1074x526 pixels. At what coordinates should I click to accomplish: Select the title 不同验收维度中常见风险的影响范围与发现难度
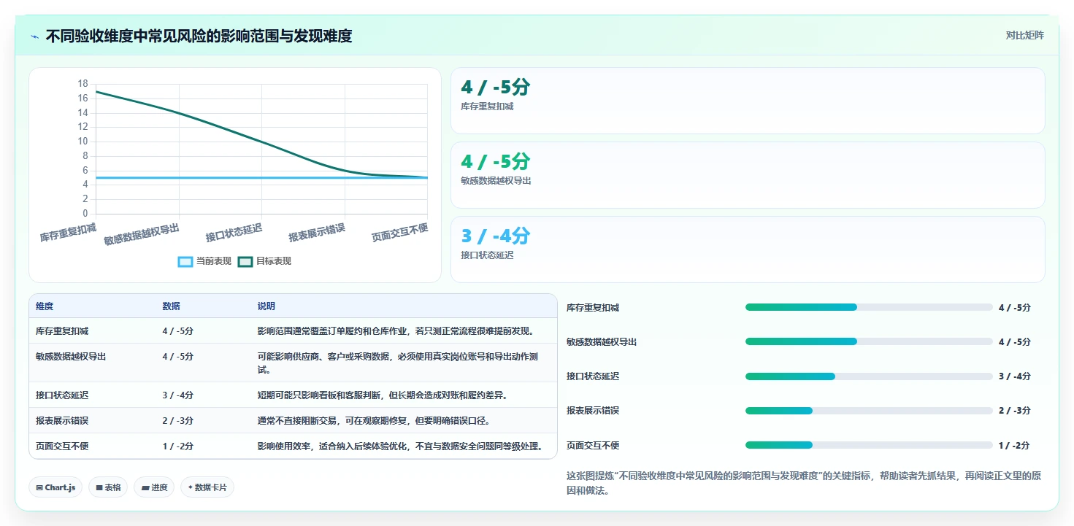199,36
